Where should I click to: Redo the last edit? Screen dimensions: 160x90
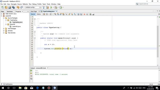coord(21,7)
